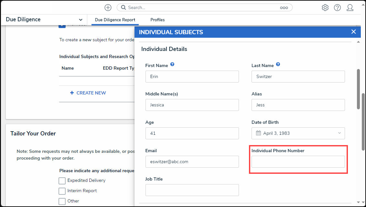The width and height of the screenshot is (366, 207).
Task: Open the settings gear icon
Action: [325, 8]
